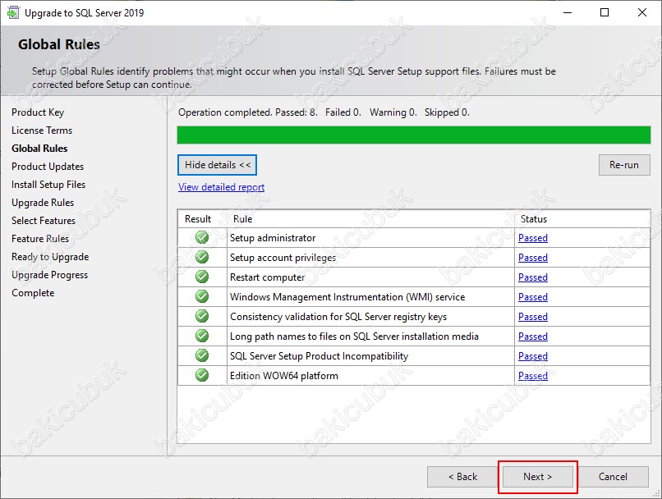662x499 pixels.
Task: Select the License Terms step in sidebar
Action: (x=42, y=130)
